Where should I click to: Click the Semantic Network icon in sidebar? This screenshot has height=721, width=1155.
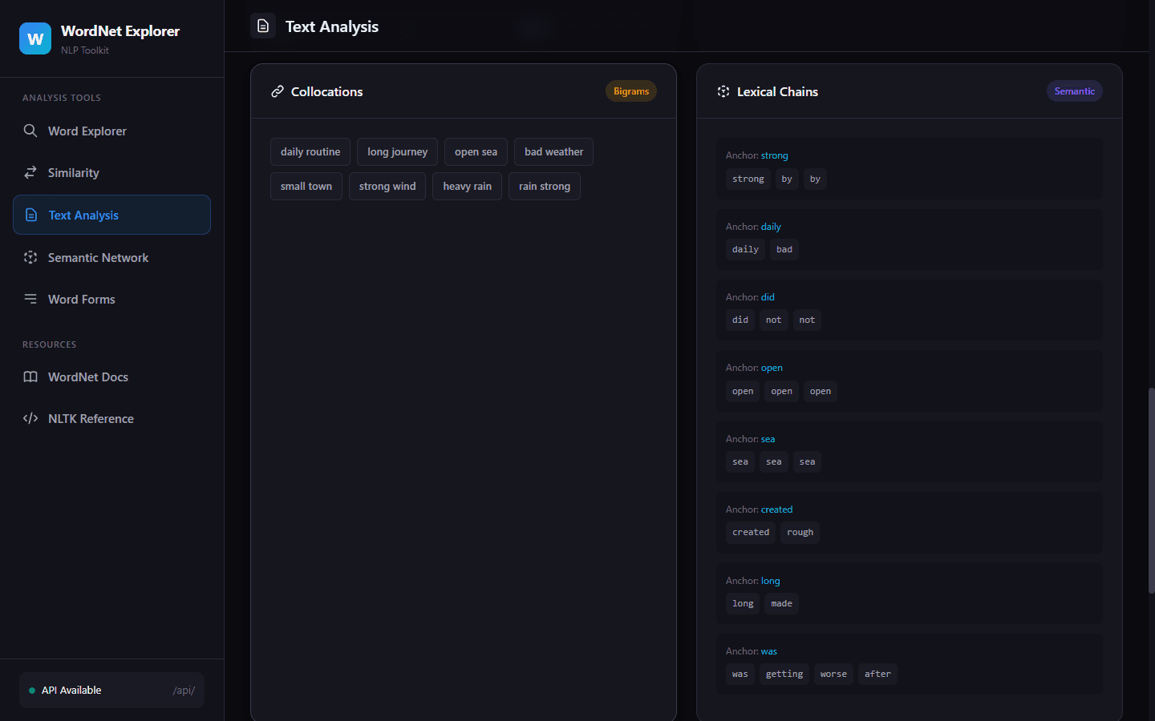pyautogui.click(x=30, y=257)
